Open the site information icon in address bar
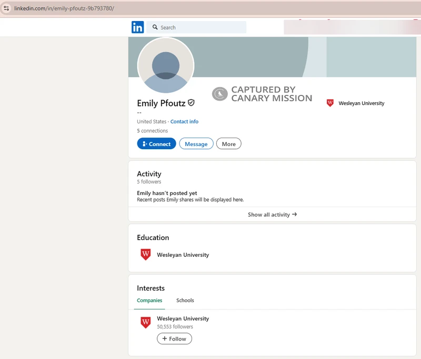Screen dimensions: 421x359 pos(6,8)
